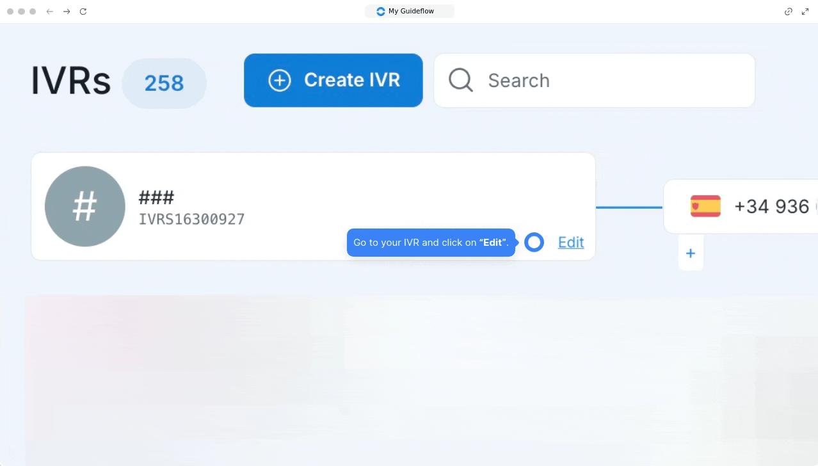Reload the page with the refresh icon
818x466 pixels.
[x=83, y=12]
